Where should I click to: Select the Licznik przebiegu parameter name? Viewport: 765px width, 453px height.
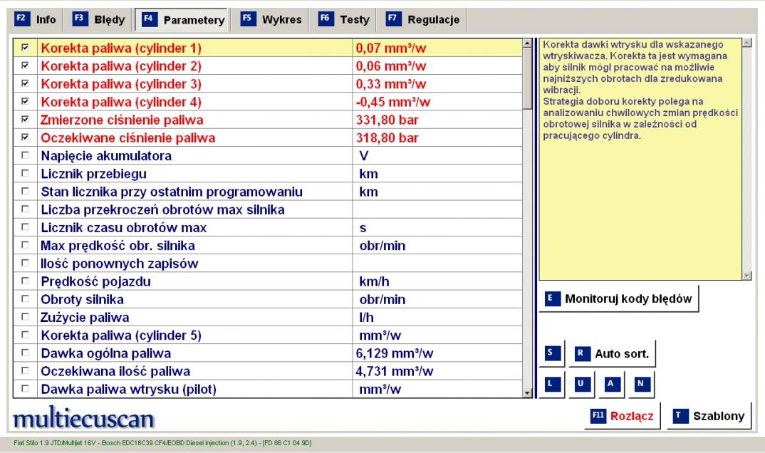pos(94,174)
